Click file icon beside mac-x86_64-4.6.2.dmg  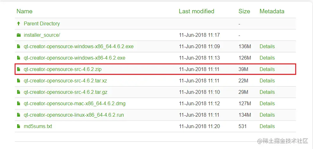(19, 104)
